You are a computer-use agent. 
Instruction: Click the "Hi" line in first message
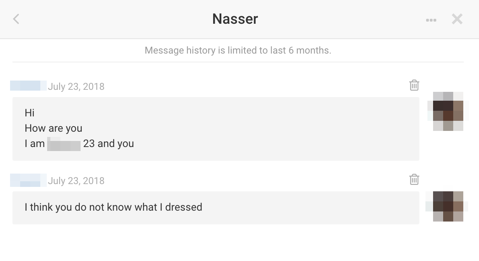[29, 113]
